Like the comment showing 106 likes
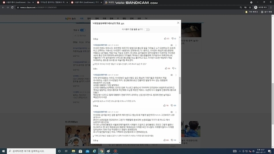274x154 pixels. click(x=167, y=68)
